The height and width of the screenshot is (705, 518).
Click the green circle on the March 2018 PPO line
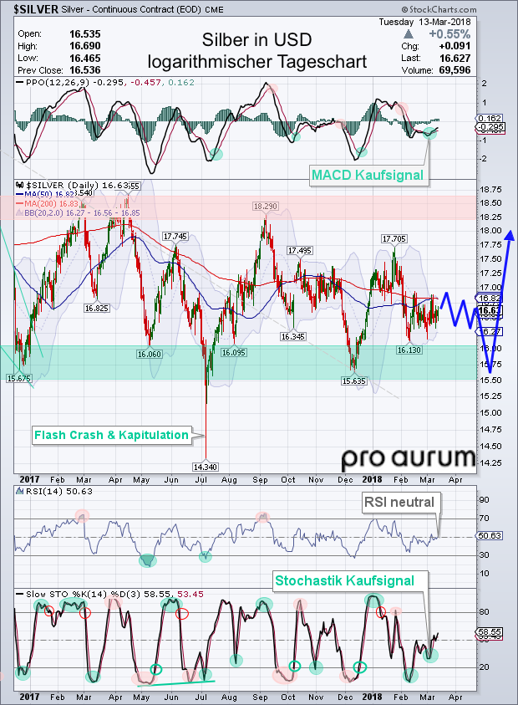(x=430, y=132)
